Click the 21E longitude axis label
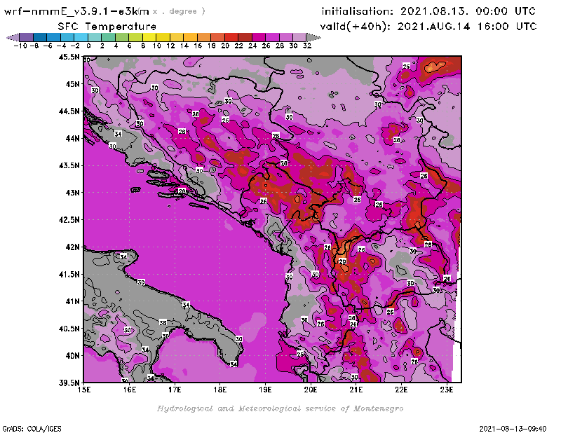This screenshot has width=561, height=433. [x=356, y=390]
